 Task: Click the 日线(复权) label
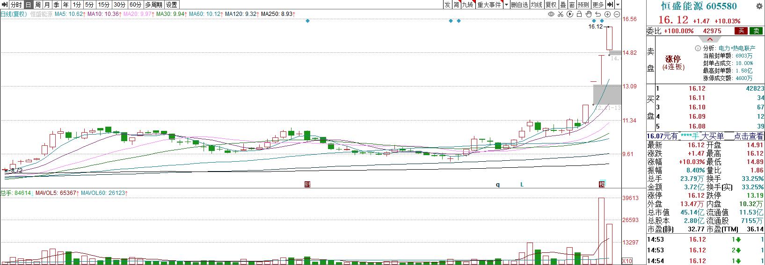coord(14,14)
